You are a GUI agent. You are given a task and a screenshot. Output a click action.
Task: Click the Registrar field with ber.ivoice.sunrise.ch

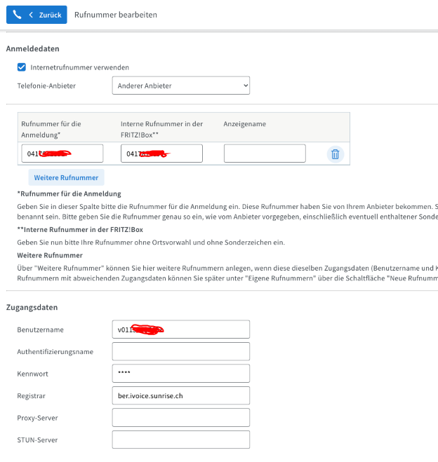[x=180, y=395]
